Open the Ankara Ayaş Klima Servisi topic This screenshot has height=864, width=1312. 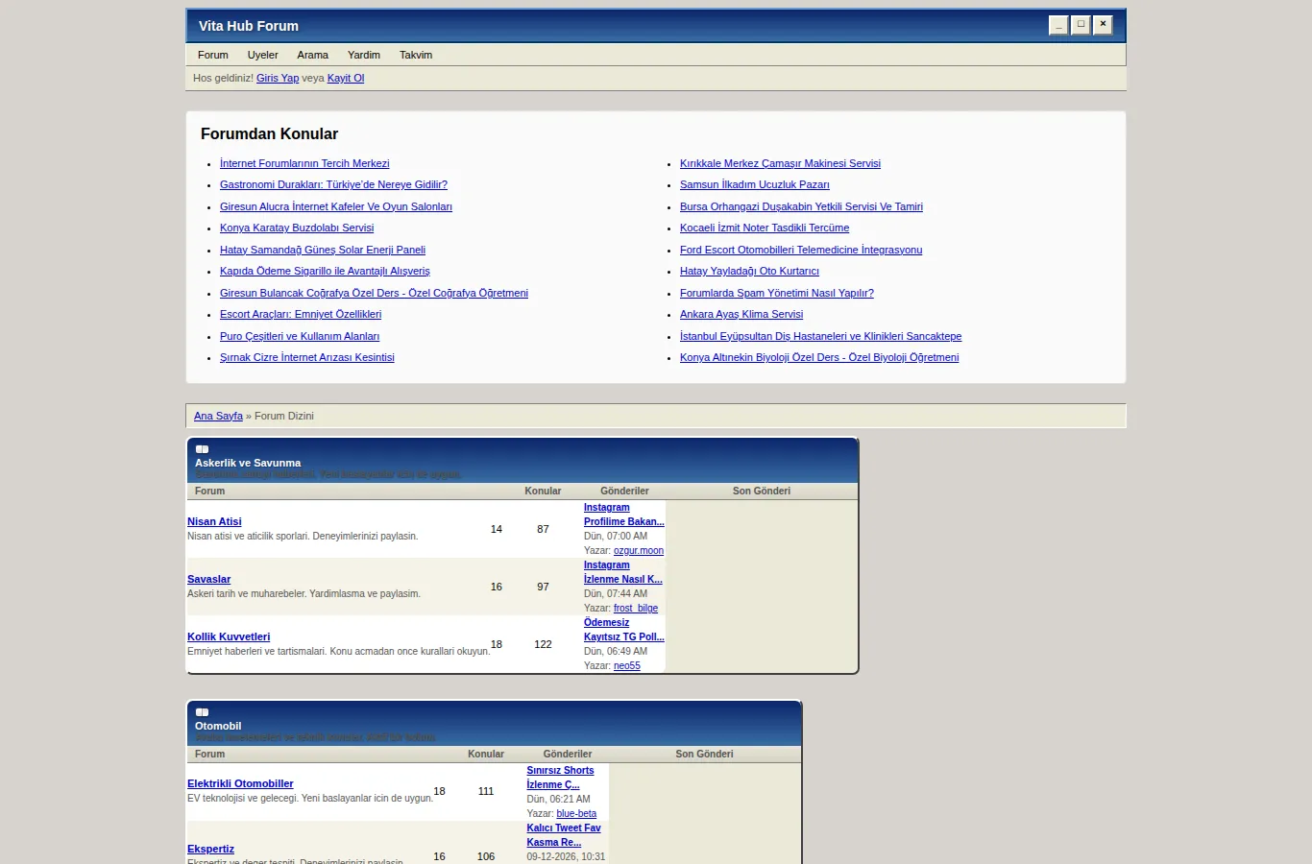[x=741, y=314]
